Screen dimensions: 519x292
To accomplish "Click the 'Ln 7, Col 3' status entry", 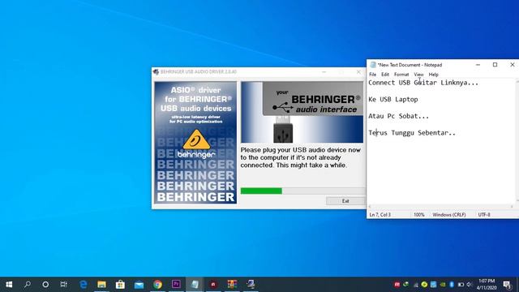I will [380, 214].
